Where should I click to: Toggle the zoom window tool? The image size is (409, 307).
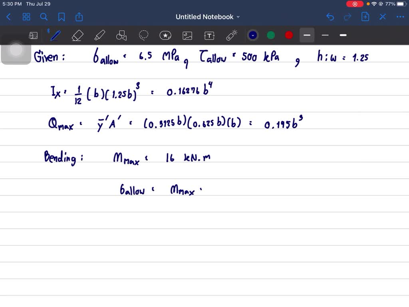[33, 36]
